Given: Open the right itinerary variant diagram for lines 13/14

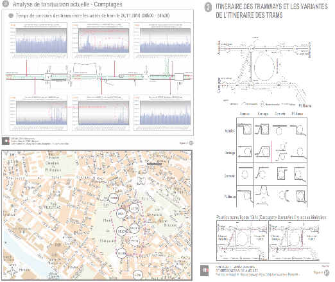Looking at the screenshot, I should click(294, 240).
